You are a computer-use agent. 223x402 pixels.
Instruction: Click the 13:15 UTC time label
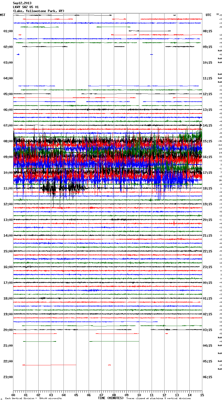tap(208, 110)
